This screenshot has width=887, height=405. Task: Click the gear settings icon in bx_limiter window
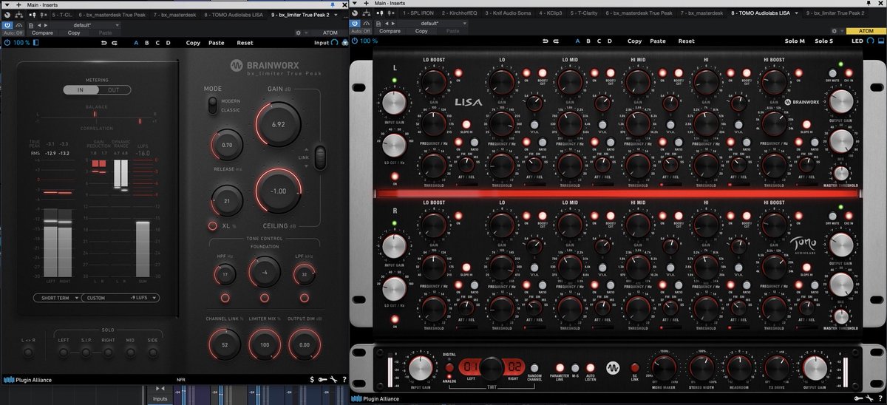pos(298,33)
